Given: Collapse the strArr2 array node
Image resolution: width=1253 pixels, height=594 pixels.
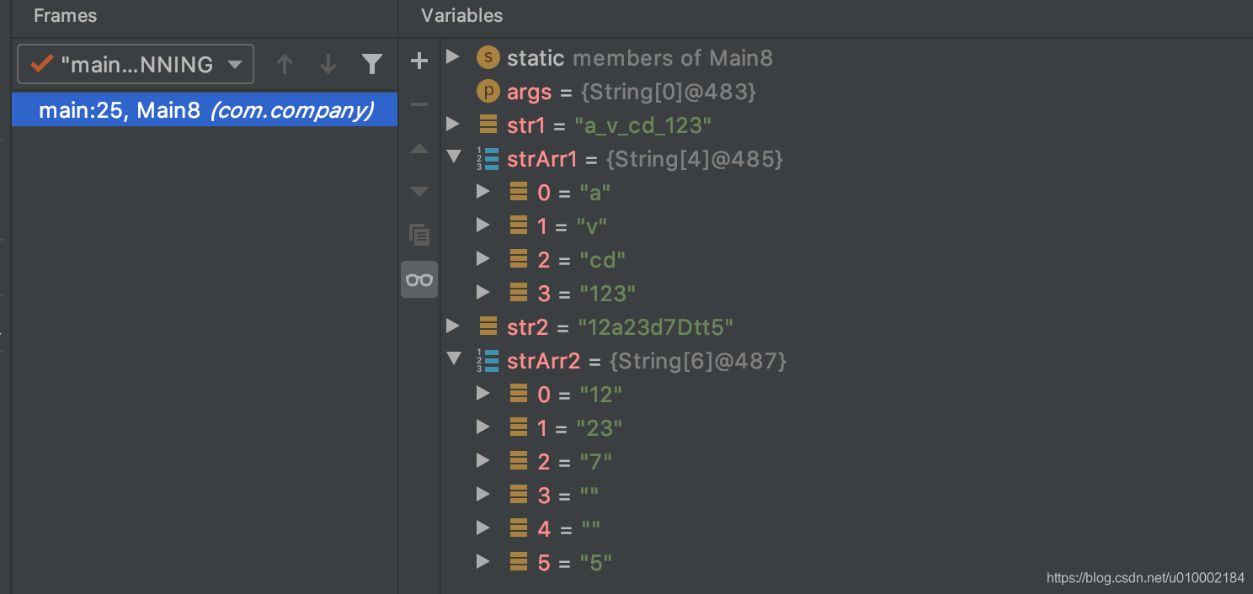Looking at the screenshot, I should click(x=454, y=359).
